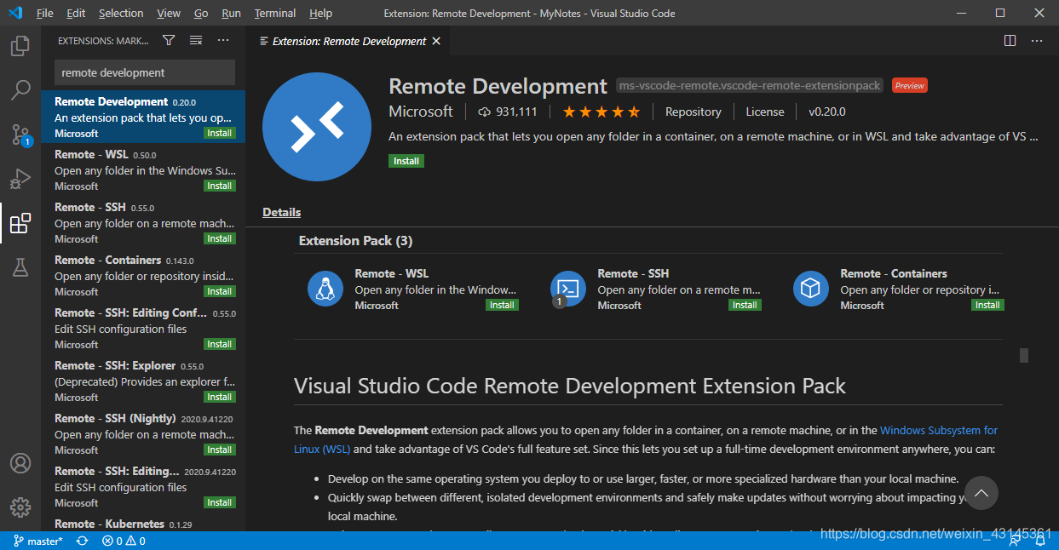Select the Details tab

[x=282, y=212]
